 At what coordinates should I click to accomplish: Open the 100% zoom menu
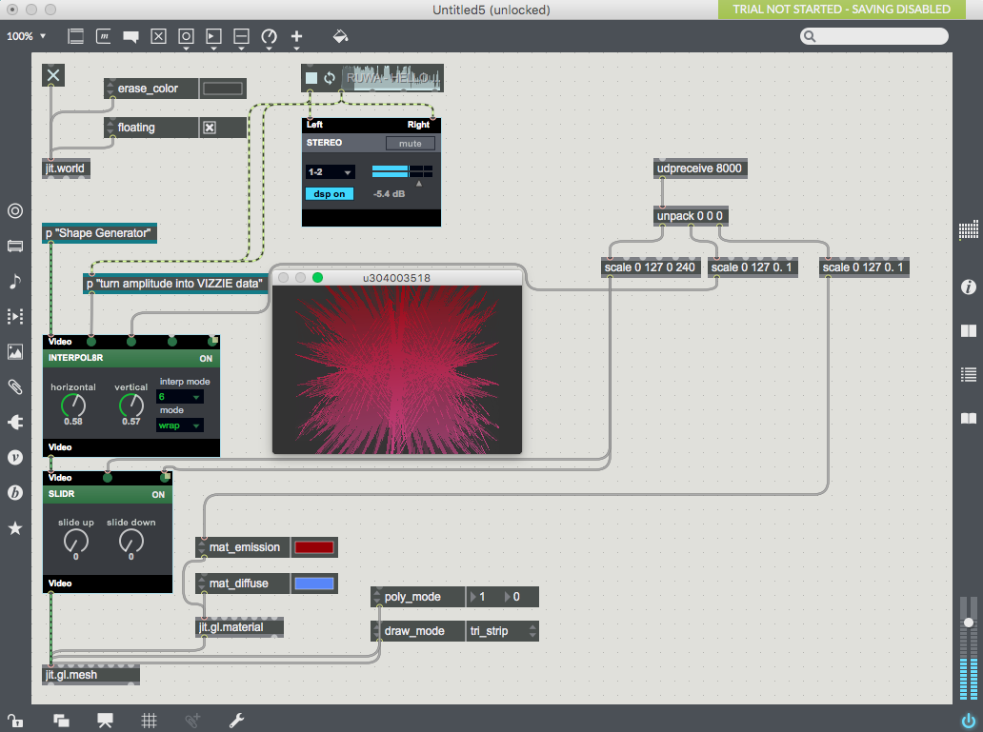pyautogui.click(x=27, y=36)
